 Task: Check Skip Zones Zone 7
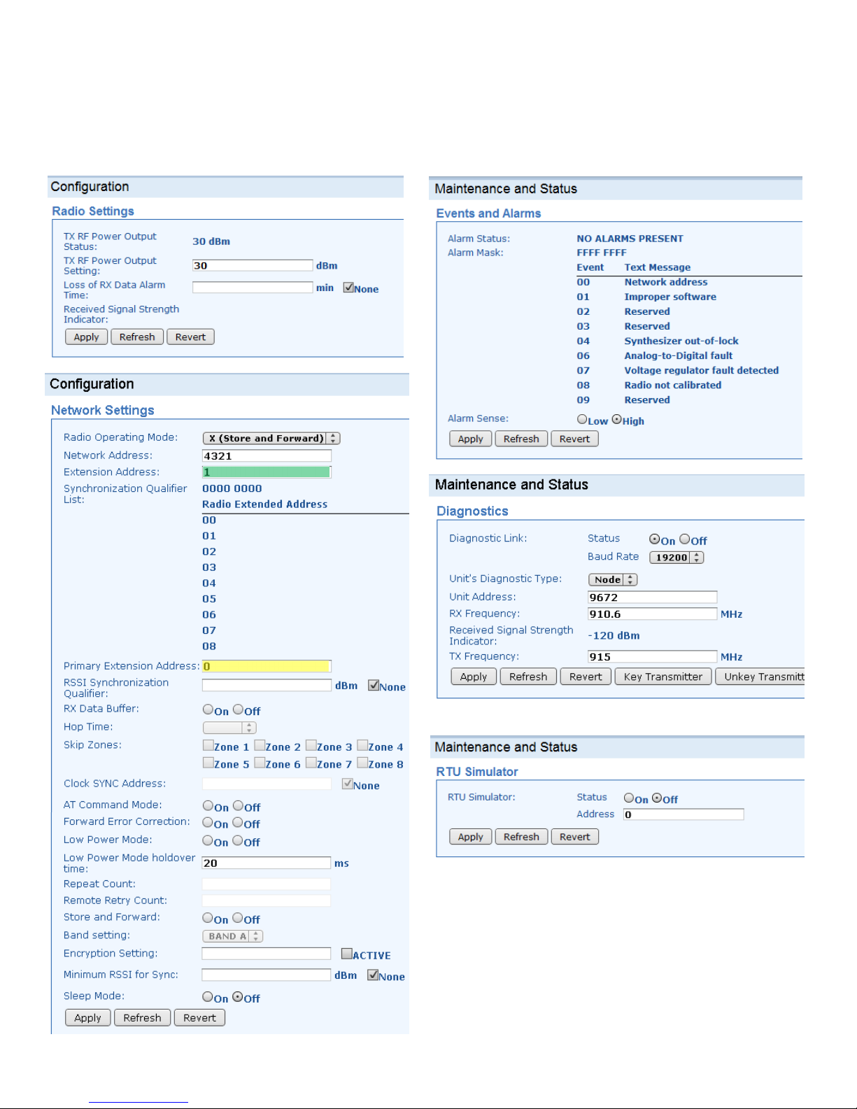coord(311,763)
